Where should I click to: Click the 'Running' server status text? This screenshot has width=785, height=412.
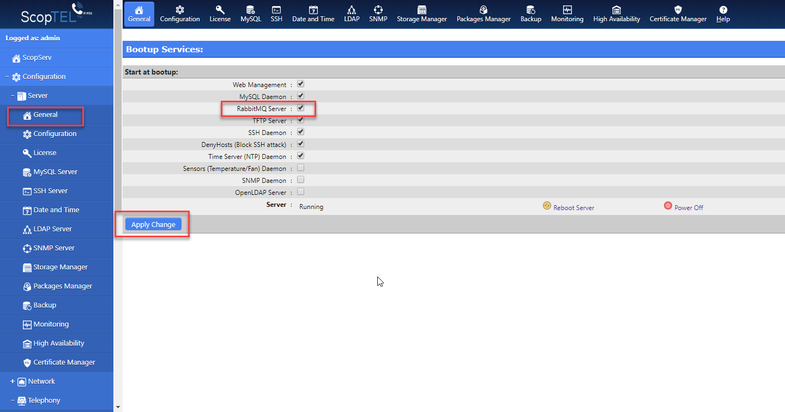click(311, 207)
